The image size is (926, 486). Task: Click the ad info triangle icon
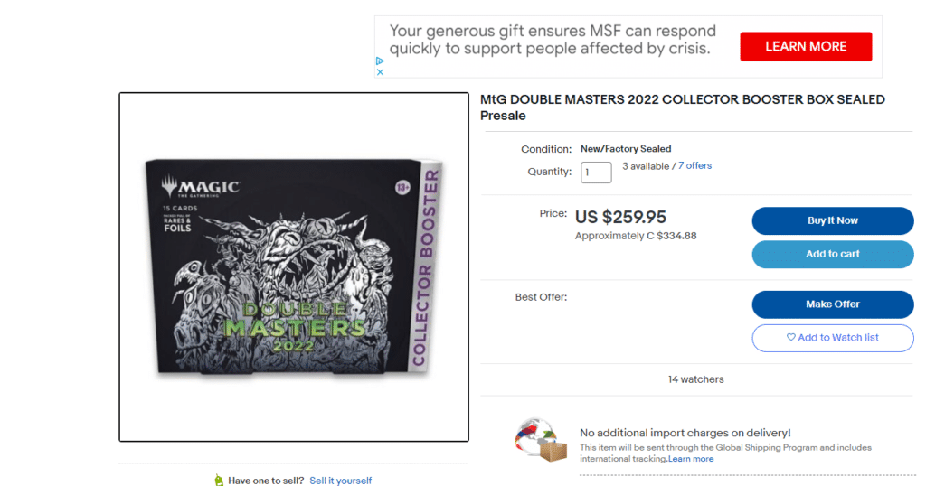[x=380, y=61]
